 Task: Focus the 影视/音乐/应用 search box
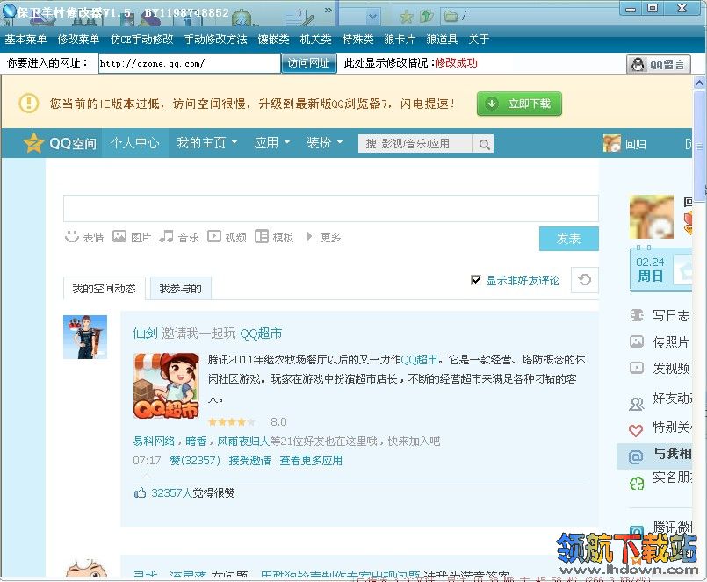pos(415,144)
